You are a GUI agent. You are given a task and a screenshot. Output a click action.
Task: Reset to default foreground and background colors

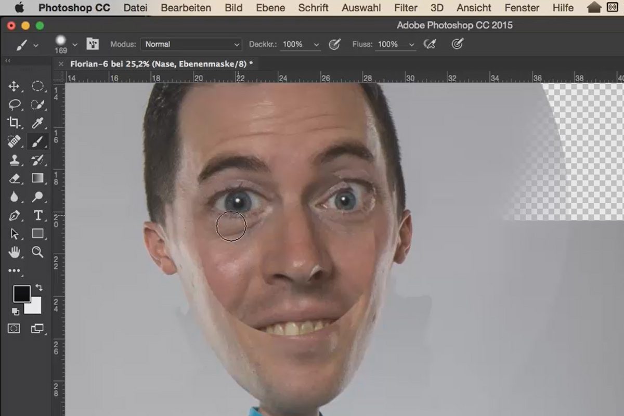coord(16,311)
